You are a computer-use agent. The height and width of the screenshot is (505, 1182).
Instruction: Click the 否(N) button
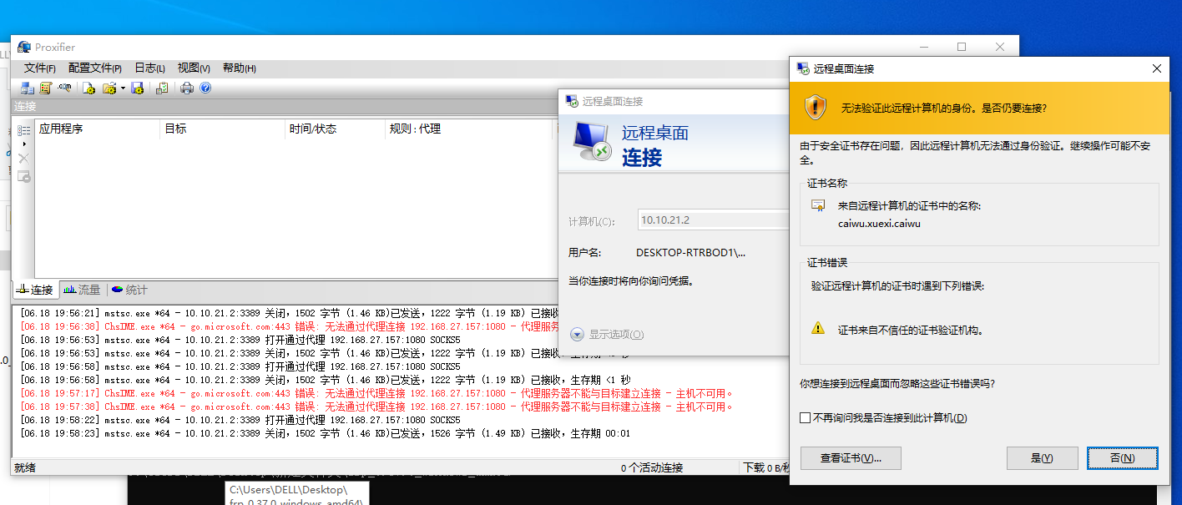point(1123,458)
